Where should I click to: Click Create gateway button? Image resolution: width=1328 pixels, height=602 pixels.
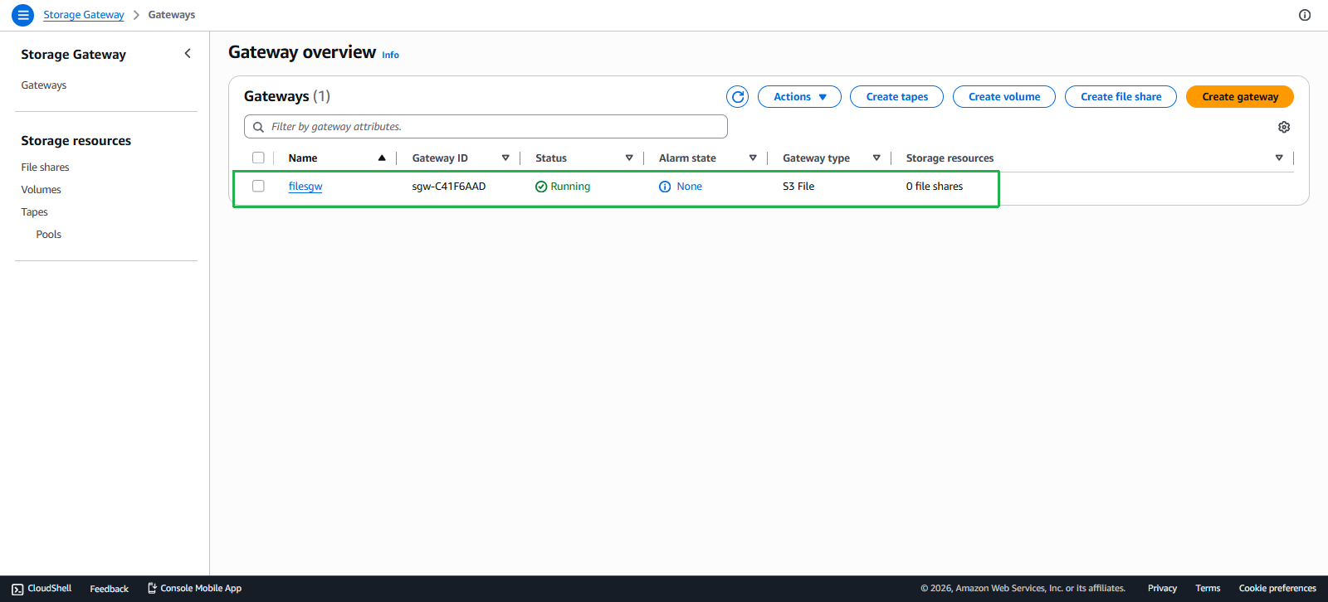pos(1240,97)
